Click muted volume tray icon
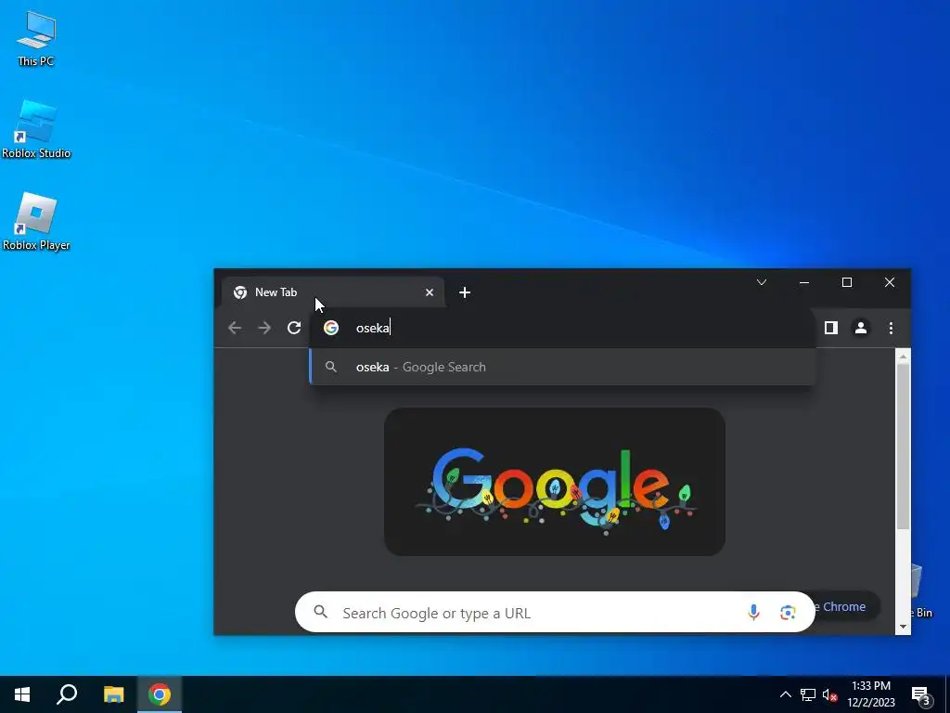950x713 pixels. [x=830, y=694]
